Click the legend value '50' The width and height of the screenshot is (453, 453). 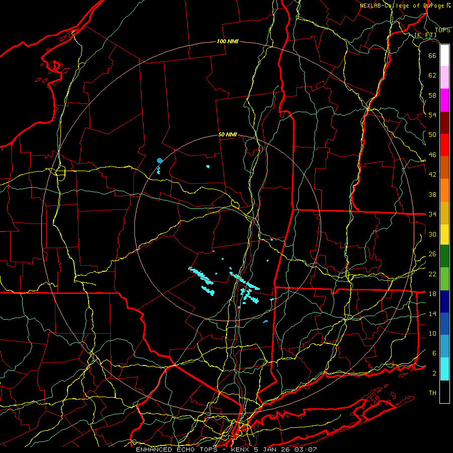(432, 135)
